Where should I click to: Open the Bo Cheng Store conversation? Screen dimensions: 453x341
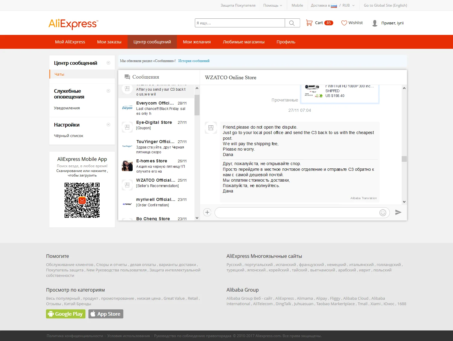[156, 217]
